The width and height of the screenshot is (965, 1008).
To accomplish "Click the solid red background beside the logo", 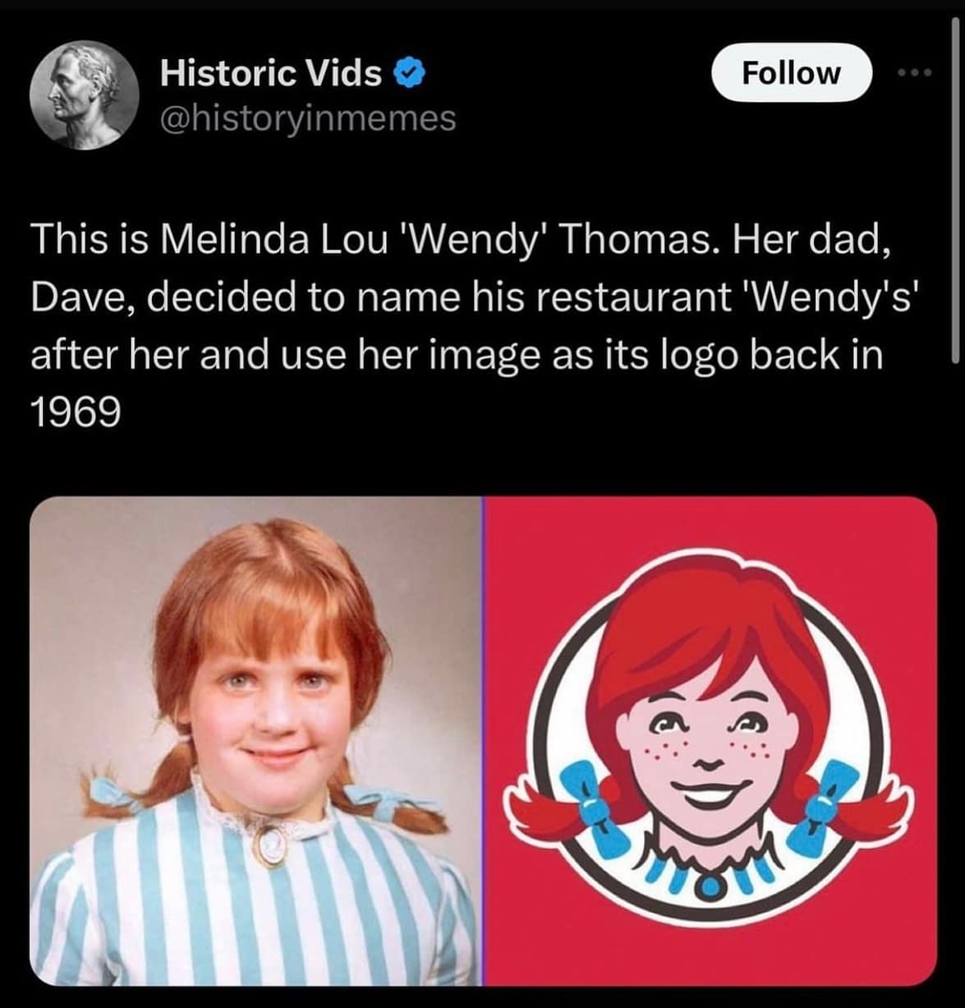I will pos(887,575).
